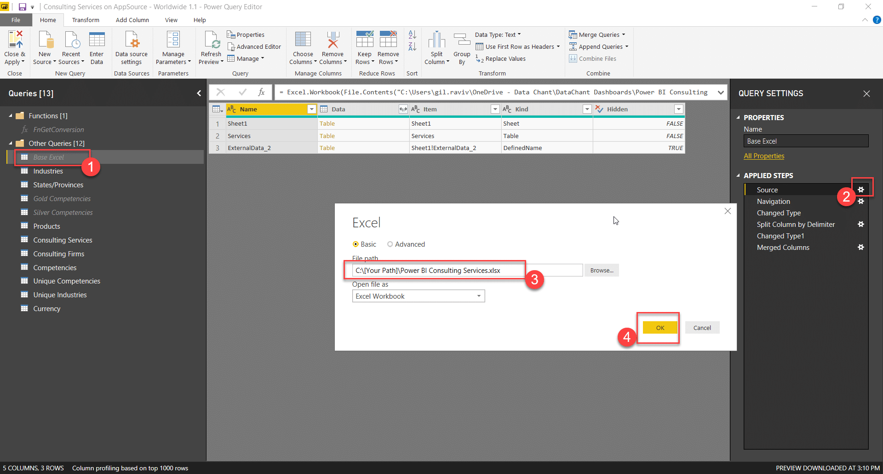
Task: Click the query Name field Base Excel
Action: click(x=806, y=141)
